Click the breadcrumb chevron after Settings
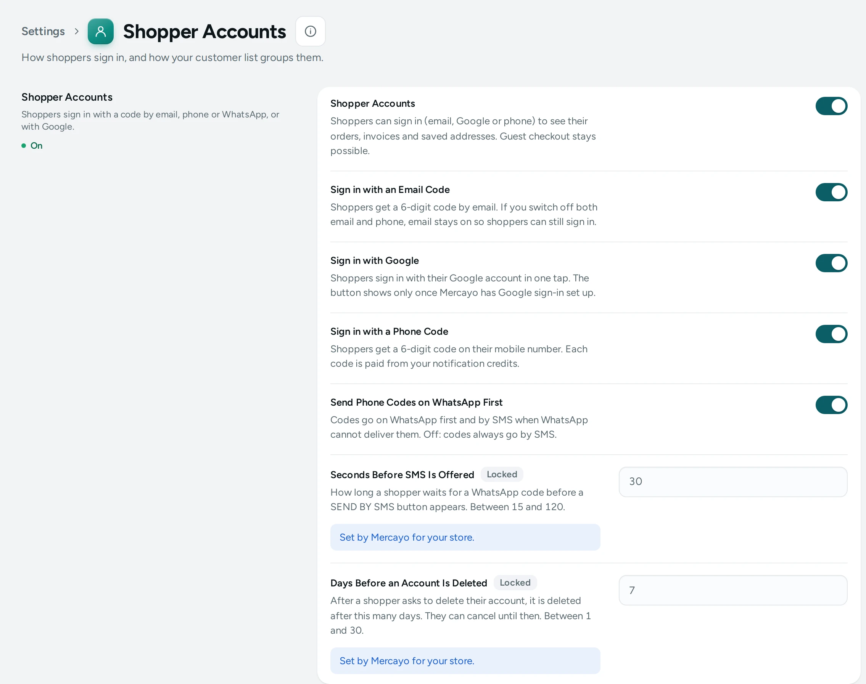 pos(77,31)
